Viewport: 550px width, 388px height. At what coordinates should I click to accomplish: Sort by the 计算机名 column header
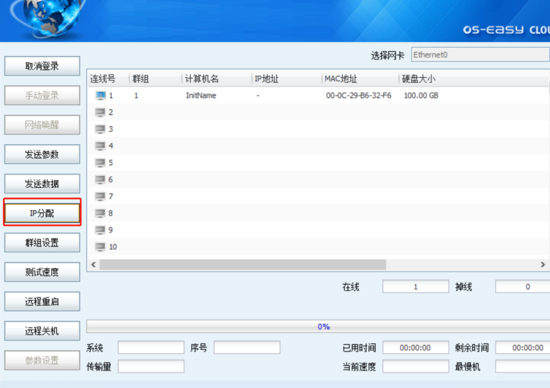pyautogui.click(x=202, y=79)
